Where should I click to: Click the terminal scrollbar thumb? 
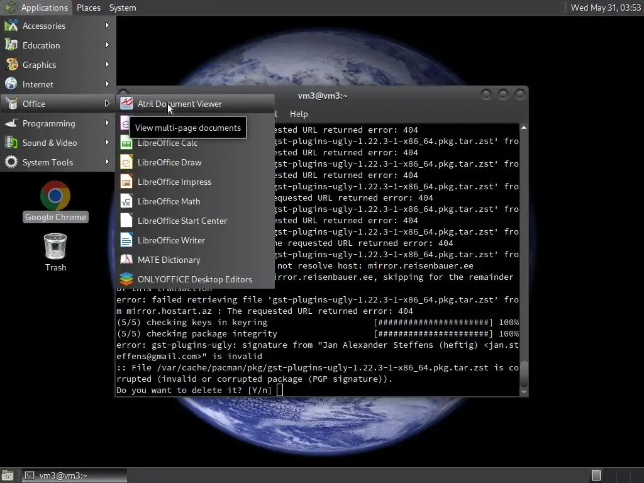[x=524, y=374]
